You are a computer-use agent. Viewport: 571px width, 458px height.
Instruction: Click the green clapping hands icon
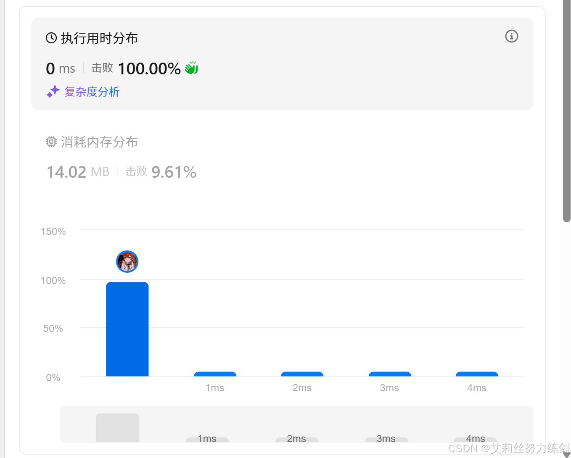point(191,68)
